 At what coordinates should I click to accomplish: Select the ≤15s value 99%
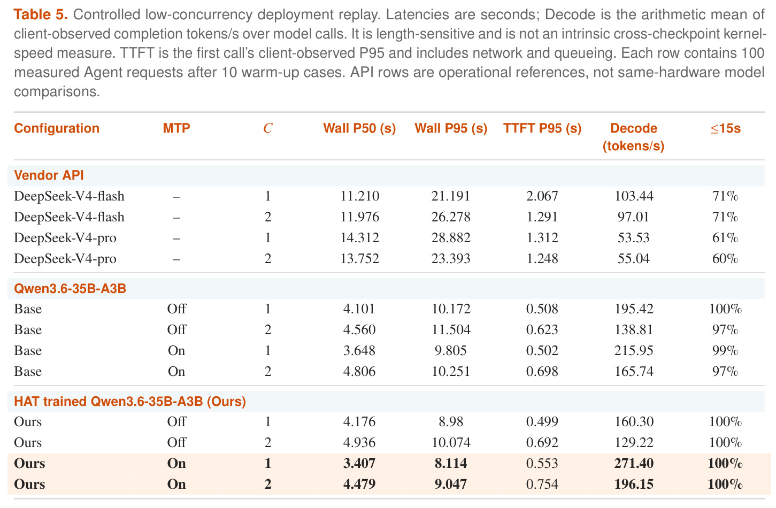tap(725, 351)
